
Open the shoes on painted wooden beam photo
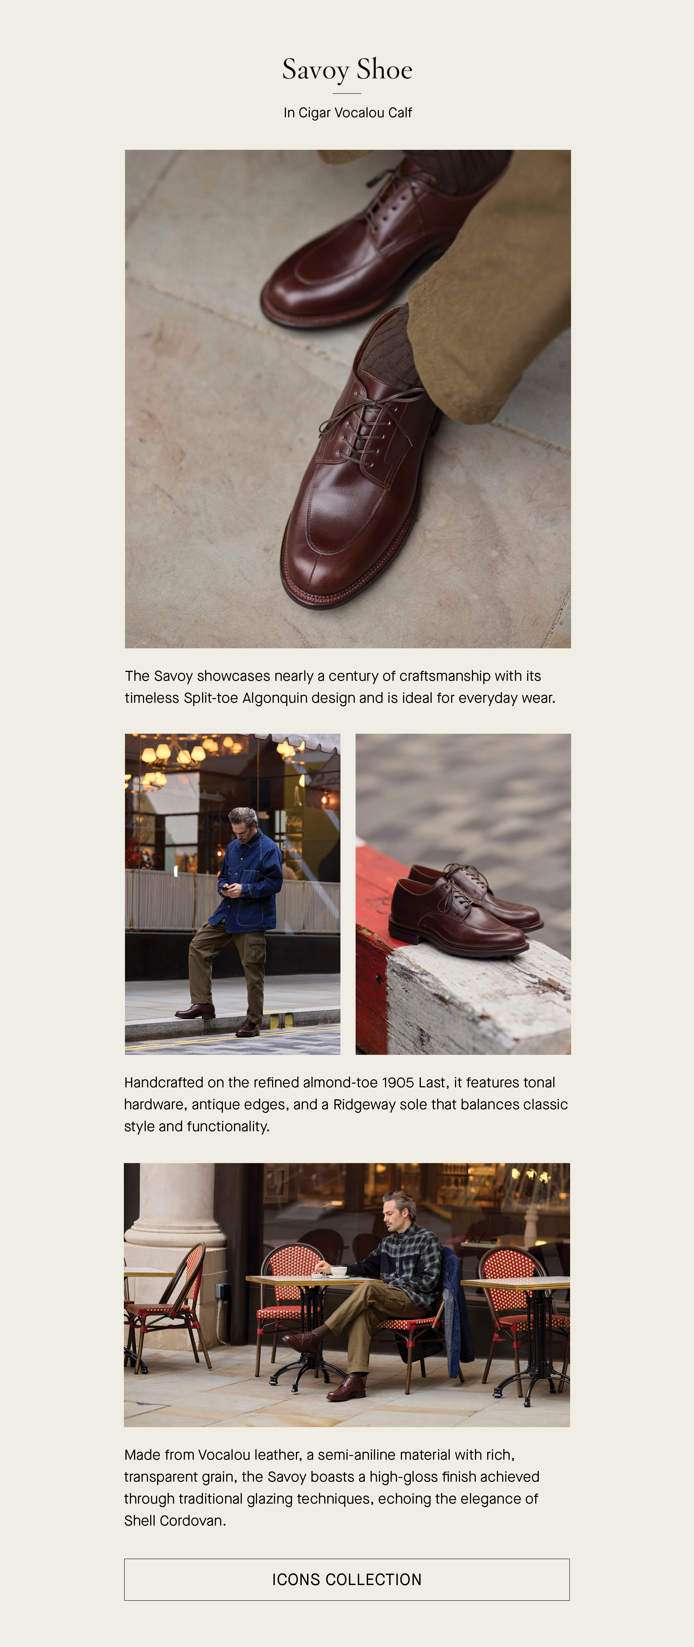[x=463, y=894]
